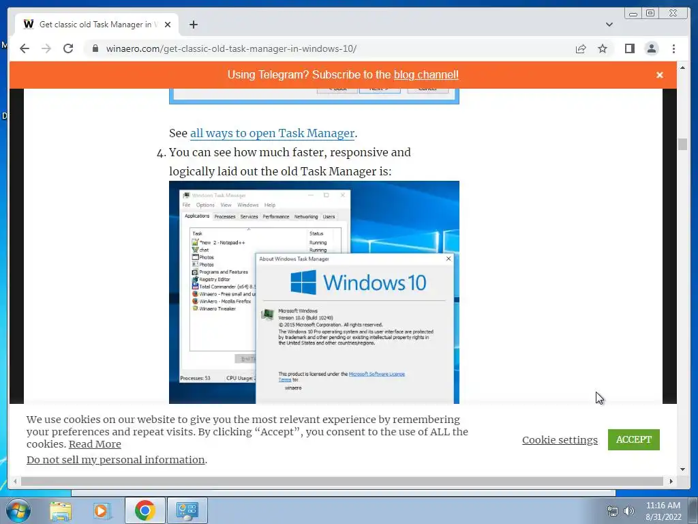Viewport: 698px width, 524px height.
Task: Click the winaero.com address bar
Action: (x=329, y=48)
